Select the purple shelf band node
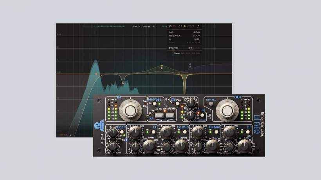 coord(190,64)
